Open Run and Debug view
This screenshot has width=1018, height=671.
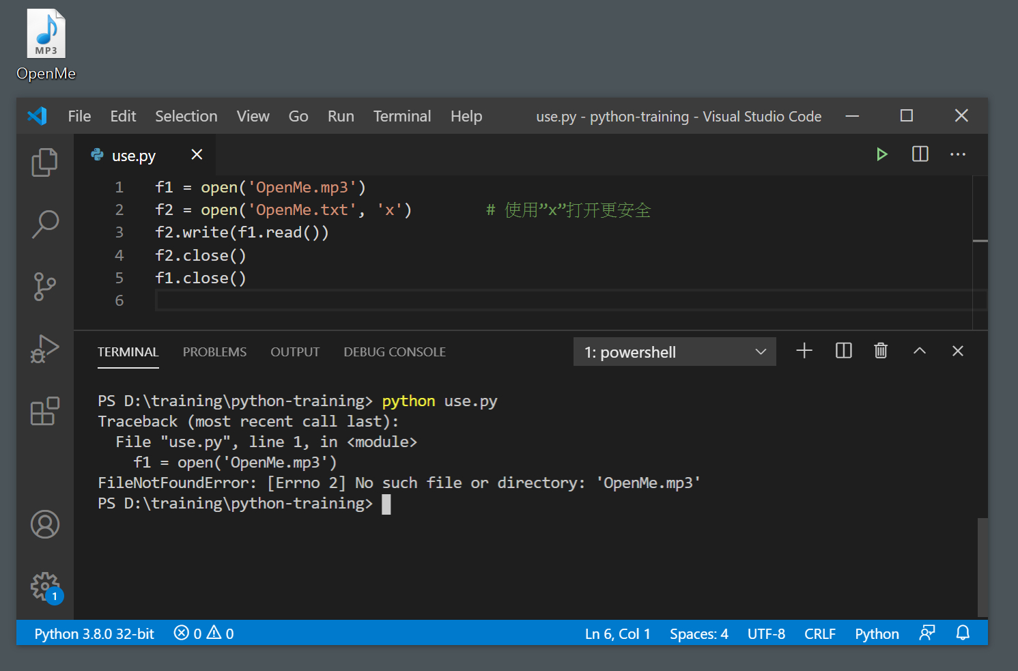point(45,349)
